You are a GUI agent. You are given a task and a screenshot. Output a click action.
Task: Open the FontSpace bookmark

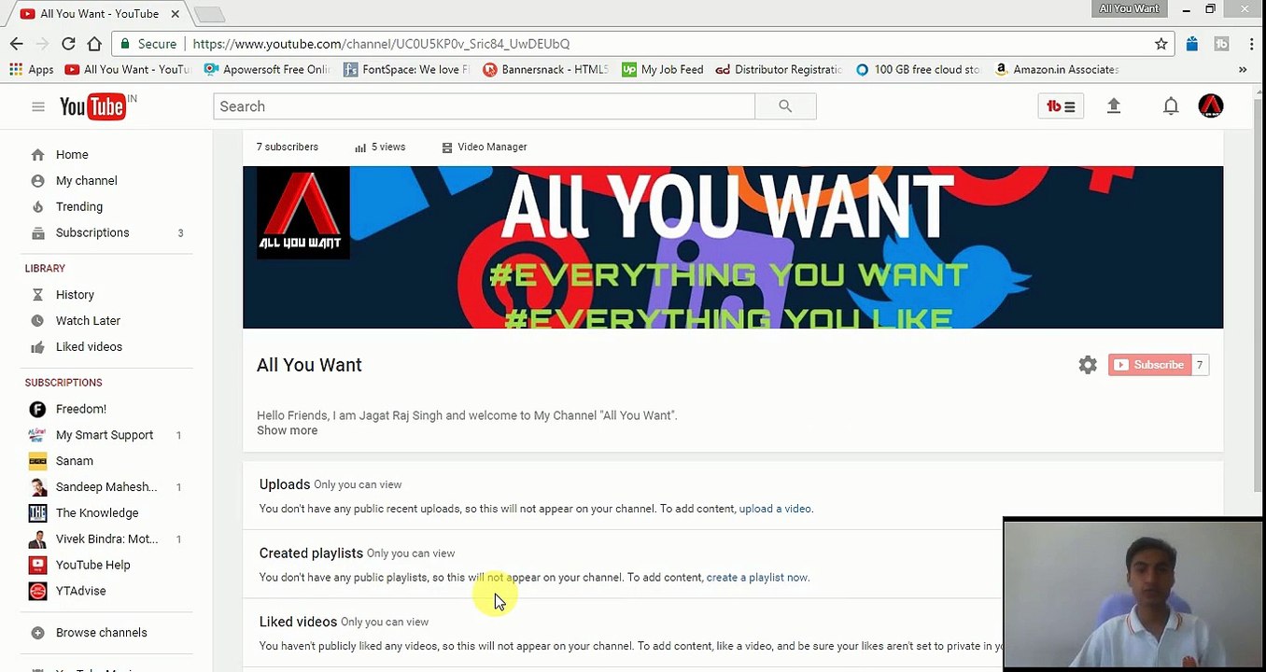(407, 69)
